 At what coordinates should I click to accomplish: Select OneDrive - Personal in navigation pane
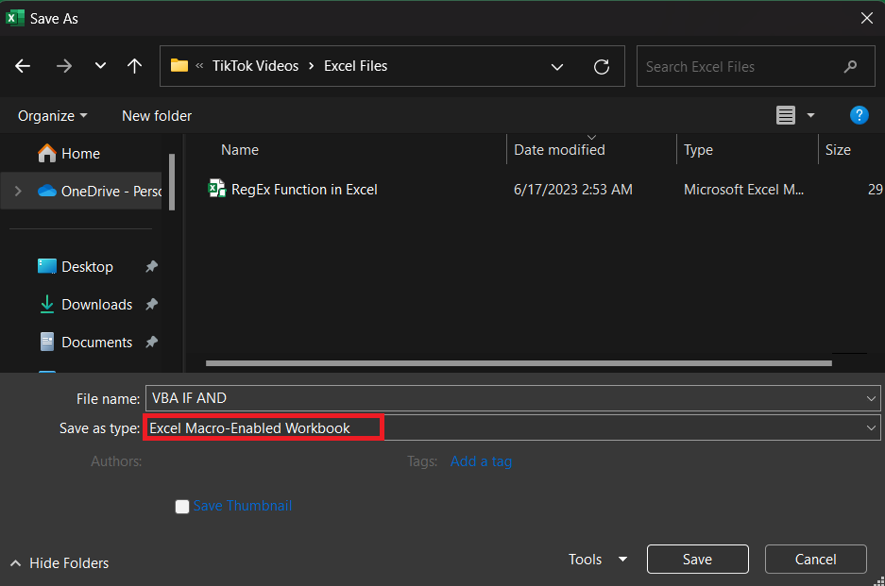point(99,192)
